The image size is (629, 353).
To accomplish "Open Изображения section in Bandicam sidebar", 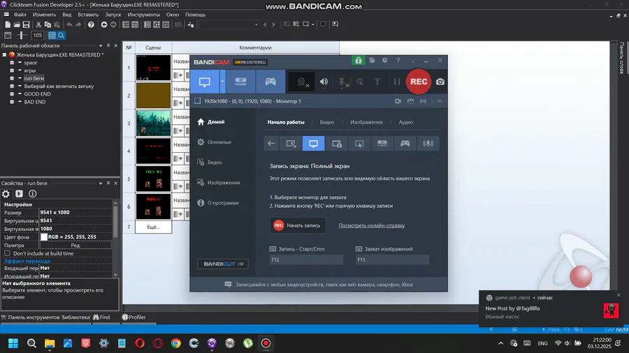I will [219, 183].
